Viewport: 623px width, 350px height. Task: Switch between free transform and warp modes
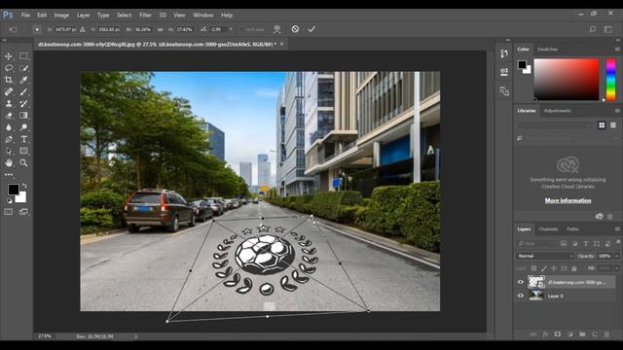pyautogui.click(x=276, y=29)
